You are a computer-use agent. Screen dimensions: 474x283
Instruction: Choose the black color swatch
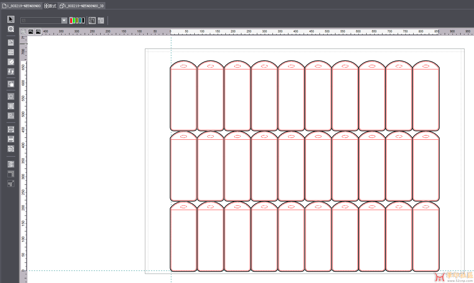coord(83,21)
